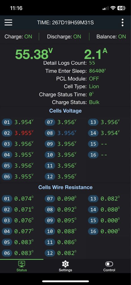Tap the Wi-Fi status icon

(x=113, y=8)
